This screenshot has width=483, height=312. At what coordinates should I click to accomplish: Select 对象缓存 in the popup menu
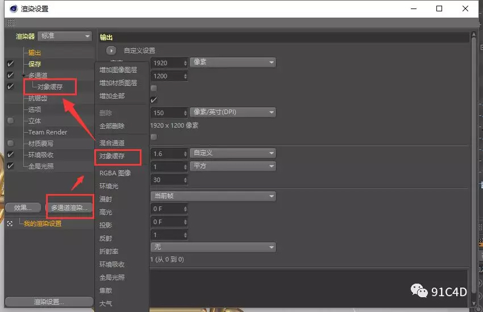click(112, 156)
